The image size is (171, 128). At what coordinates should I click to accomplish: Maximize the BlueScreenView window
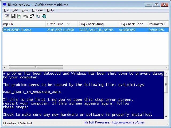[x=156, y=5]
